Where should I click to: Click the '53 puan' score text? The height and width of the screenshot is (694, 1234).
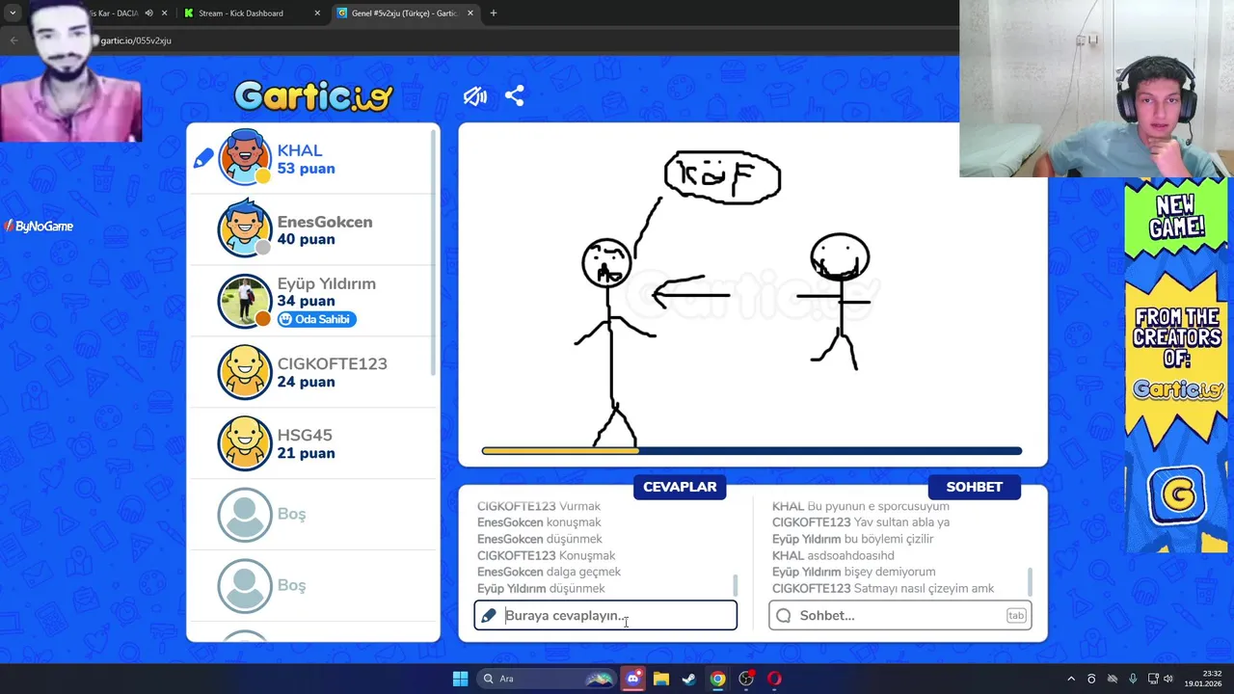[x=307, y=169]
